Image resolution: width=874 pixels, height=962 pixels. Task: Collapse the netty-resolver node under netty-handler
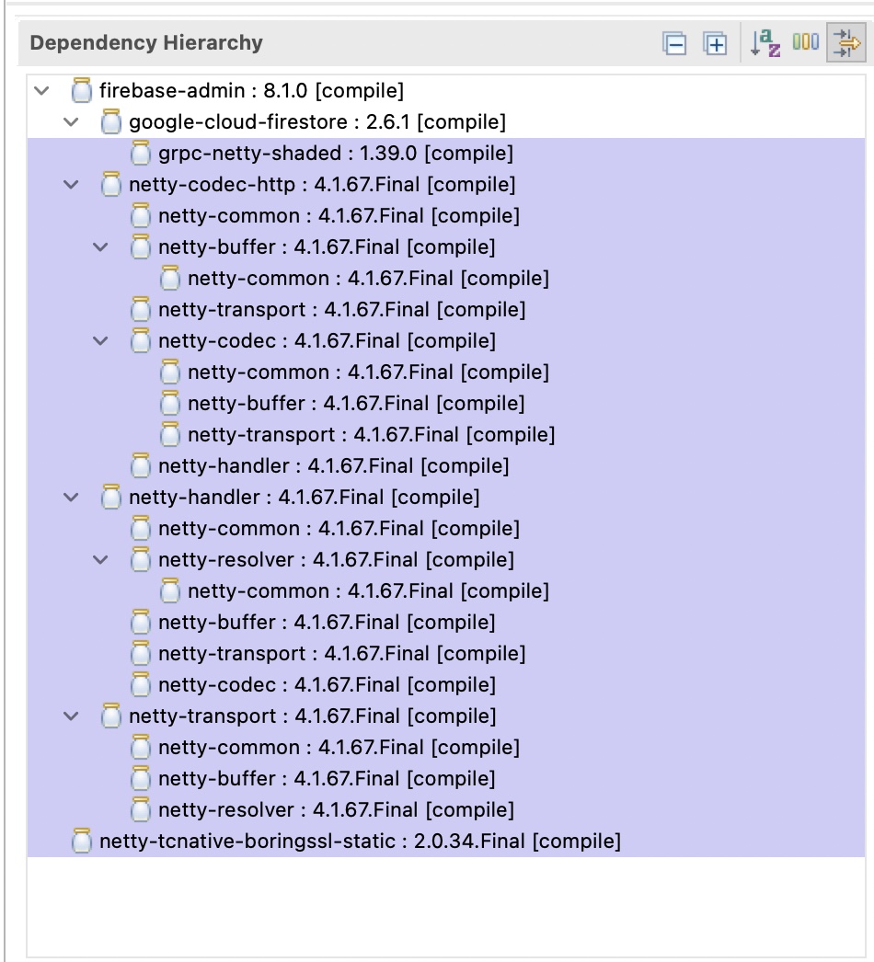coord(100,560)
